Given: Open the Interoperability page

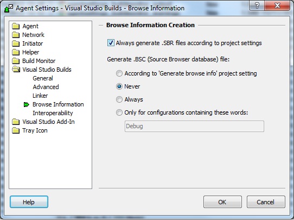Looking at the screenshot, I should tap(53, 113).
